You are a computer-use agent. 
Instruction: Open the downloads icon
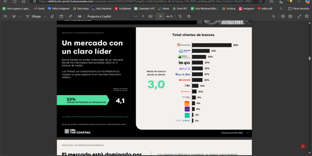click(280, 1)
